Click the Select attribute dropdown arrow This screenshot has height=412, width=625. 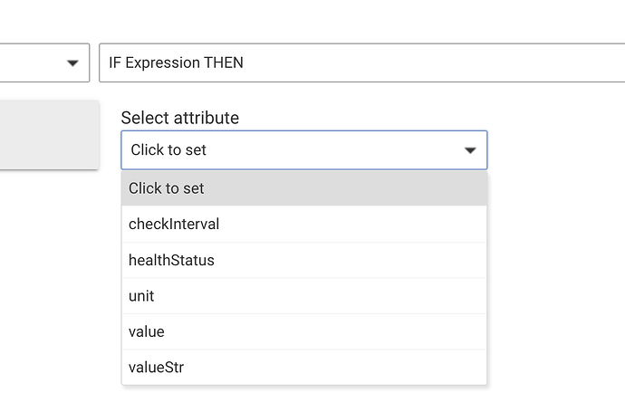(x=470, y=150)
